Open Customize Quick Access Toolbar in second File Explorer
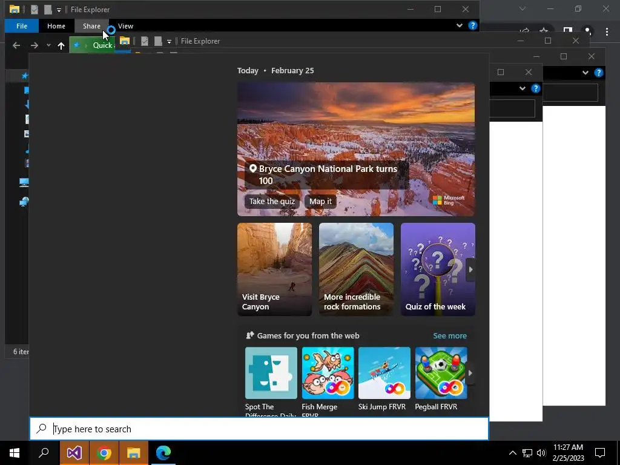 tap(169, 42)
